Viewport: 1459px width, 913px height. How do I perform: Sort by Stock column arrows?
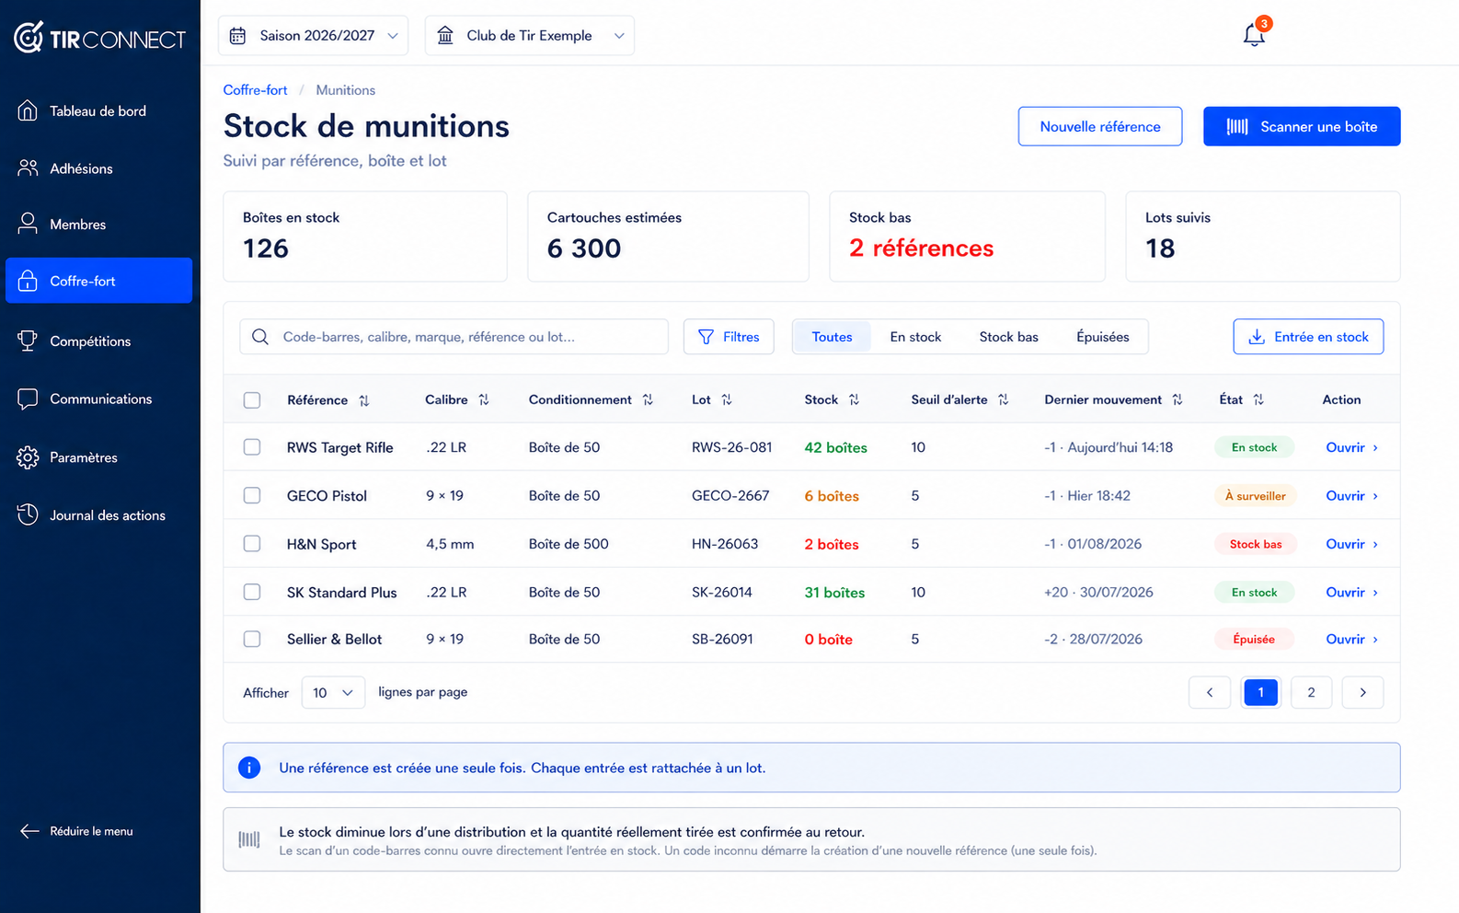pos(854,399)
